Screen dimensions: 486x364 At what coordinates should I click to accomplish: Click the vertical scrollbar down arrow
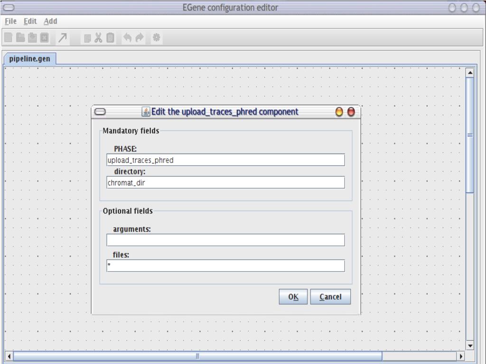click(x=470, y=346)
